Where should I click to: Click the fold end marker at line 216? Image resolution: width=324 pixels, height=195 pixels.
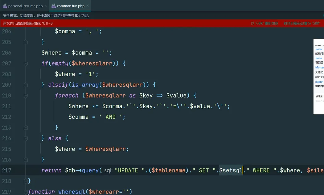pos(26,160)
